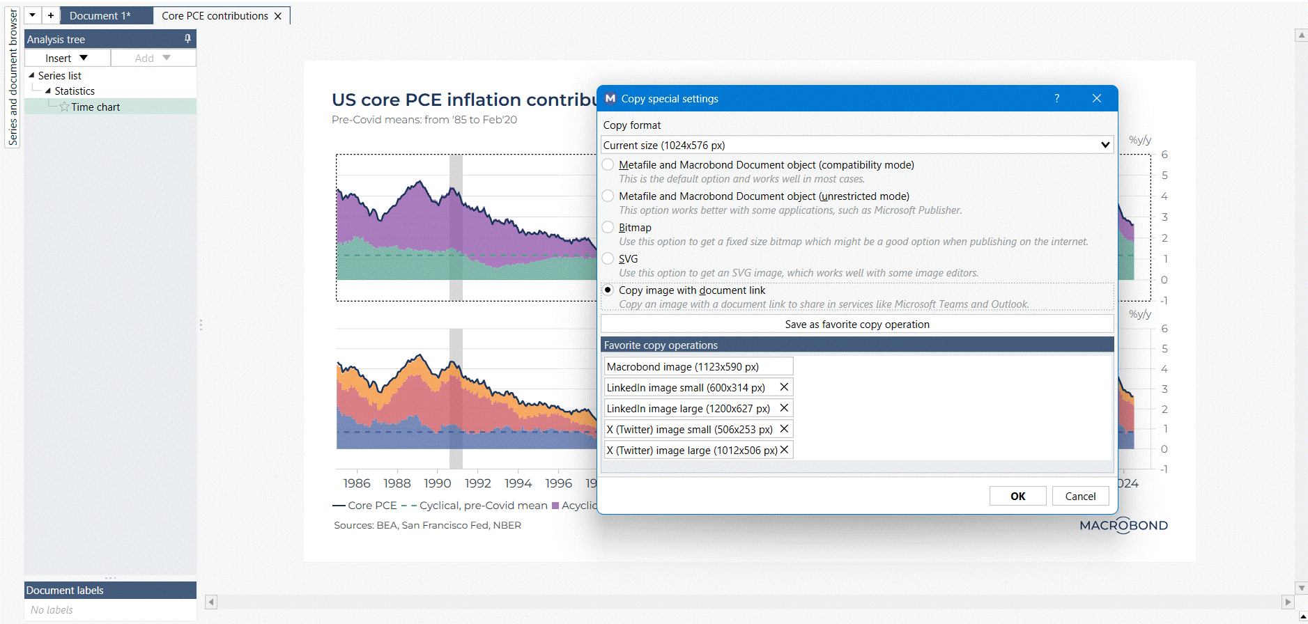Open help for Copy special settings
The width and height of the screenshot is (1308, 624).
pos(1056,98)
